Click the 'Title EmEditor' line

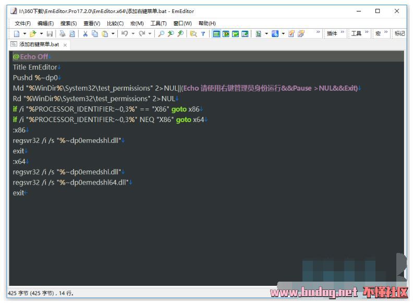click(x=35, y=67)
